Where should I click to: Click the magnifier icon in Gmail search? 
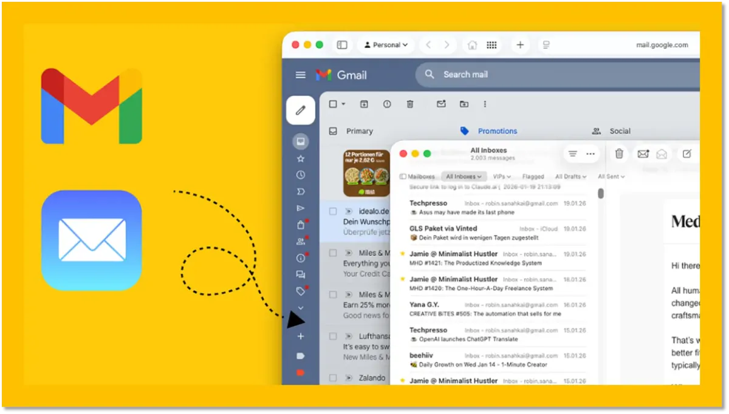coord(430,75)
